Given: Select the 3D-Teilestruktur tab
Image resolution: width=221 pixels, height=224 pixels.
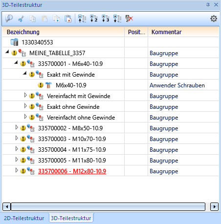Looking at the screenshot, I should coord(71,218).
